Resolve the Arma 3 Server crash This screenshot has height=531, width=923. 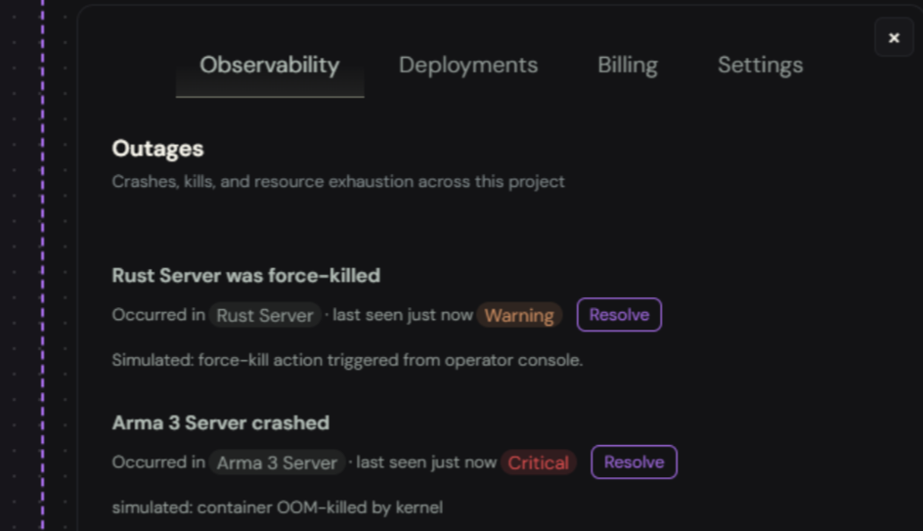[634, 463]
